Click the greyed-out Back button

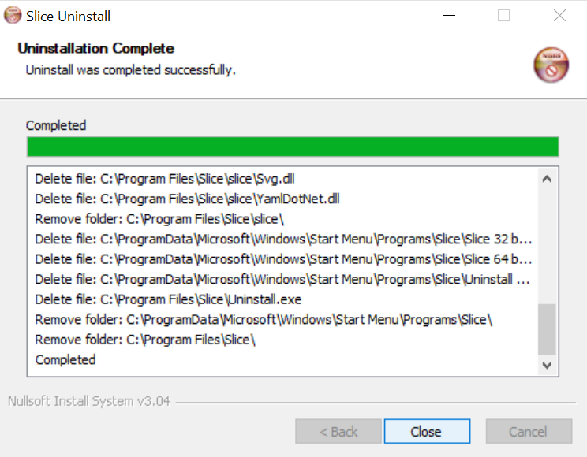338,432
